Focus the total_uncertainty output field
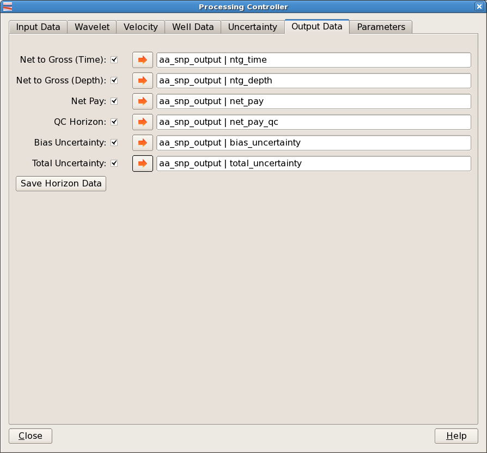487x453 pixels. pos(313,164)
